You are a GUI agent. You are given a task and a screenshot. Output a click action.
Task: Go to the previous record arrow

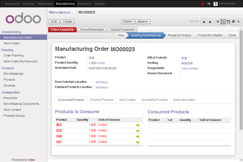pyautogui.click(x=204, y=22)
